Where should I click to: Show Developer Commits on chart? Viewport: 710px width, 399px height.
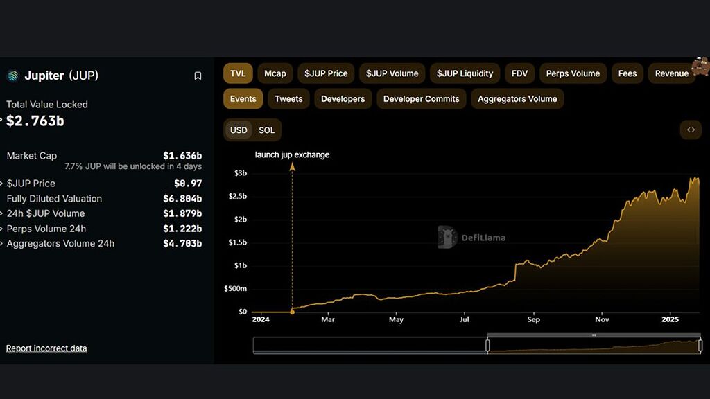421,99
